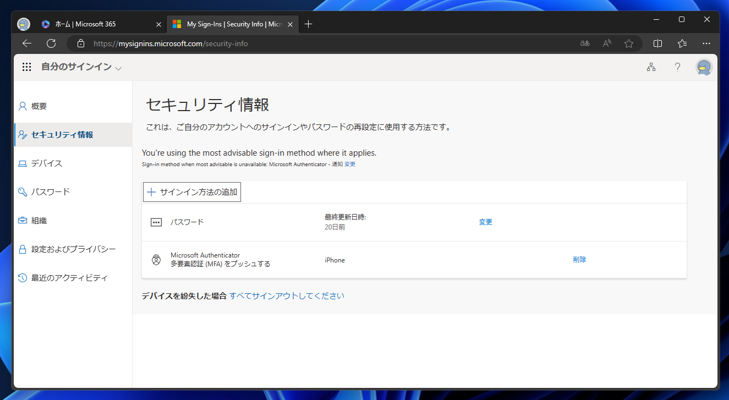Open 概要 in the sidebar
This screenshot has width=729, height=400.
point(73,106)
